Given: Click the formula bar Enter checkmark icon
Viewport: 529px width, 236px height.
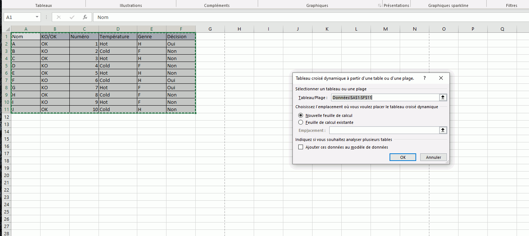Looking at the screenshot, I should click(x=72, y=17).
